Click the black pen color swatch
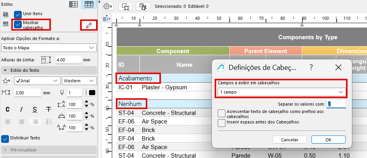The width and height of the screenshot is (367, 158). tap(92, 93)
